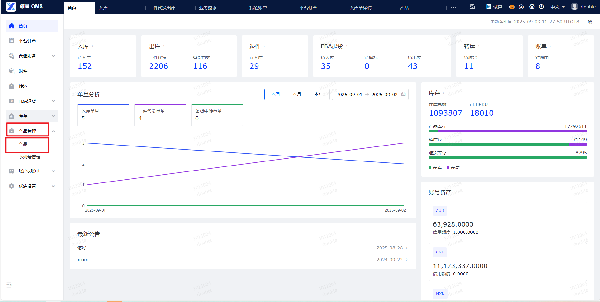Click the dashboard settings icon beside update time
Image resolution: width=600 pixels, height=302 pixels.
point(590,22)
